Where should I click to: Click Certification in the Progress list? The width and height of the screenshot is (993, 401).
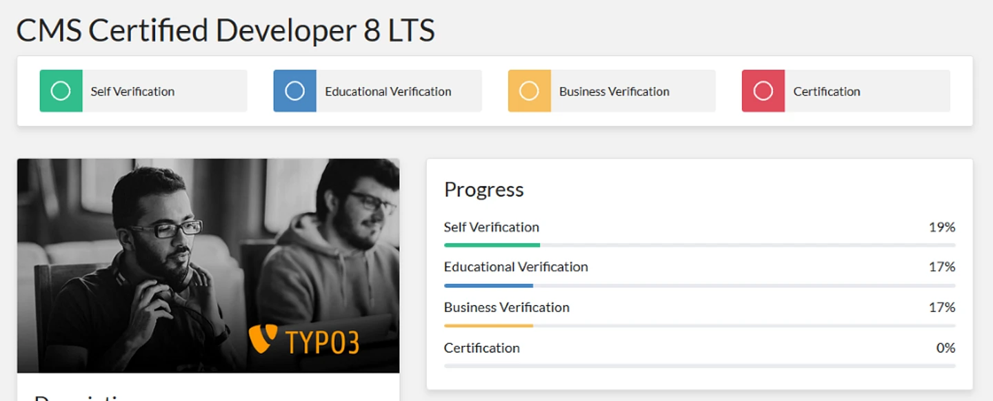point(481,348)
